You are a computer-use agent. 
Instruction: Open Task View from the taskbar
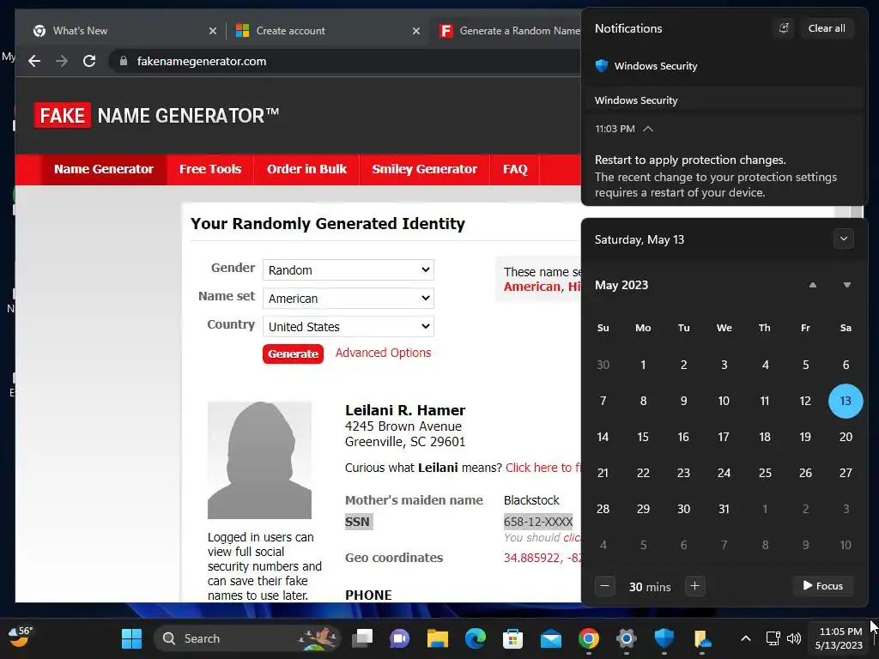(x=362, y=638)
